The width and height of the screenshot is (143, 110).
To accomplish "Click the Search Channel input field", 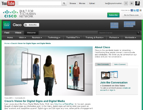I will [x=117, y=33].
